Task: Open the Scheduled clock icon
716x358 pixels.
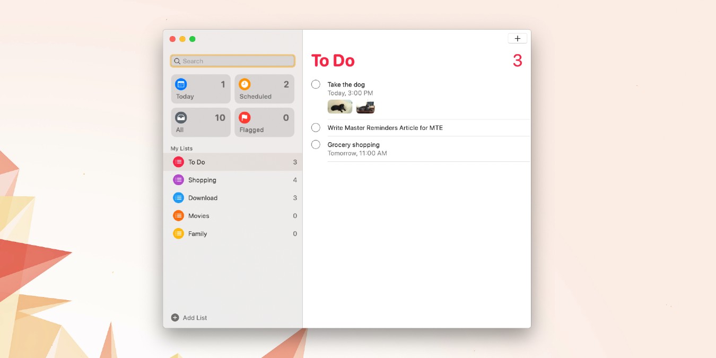Action: (x=245, y=83)
